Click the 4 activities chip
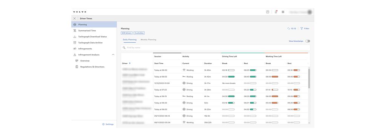Viewport: 386px width, 136px height. pyautogui.click(x=139, y=33)
